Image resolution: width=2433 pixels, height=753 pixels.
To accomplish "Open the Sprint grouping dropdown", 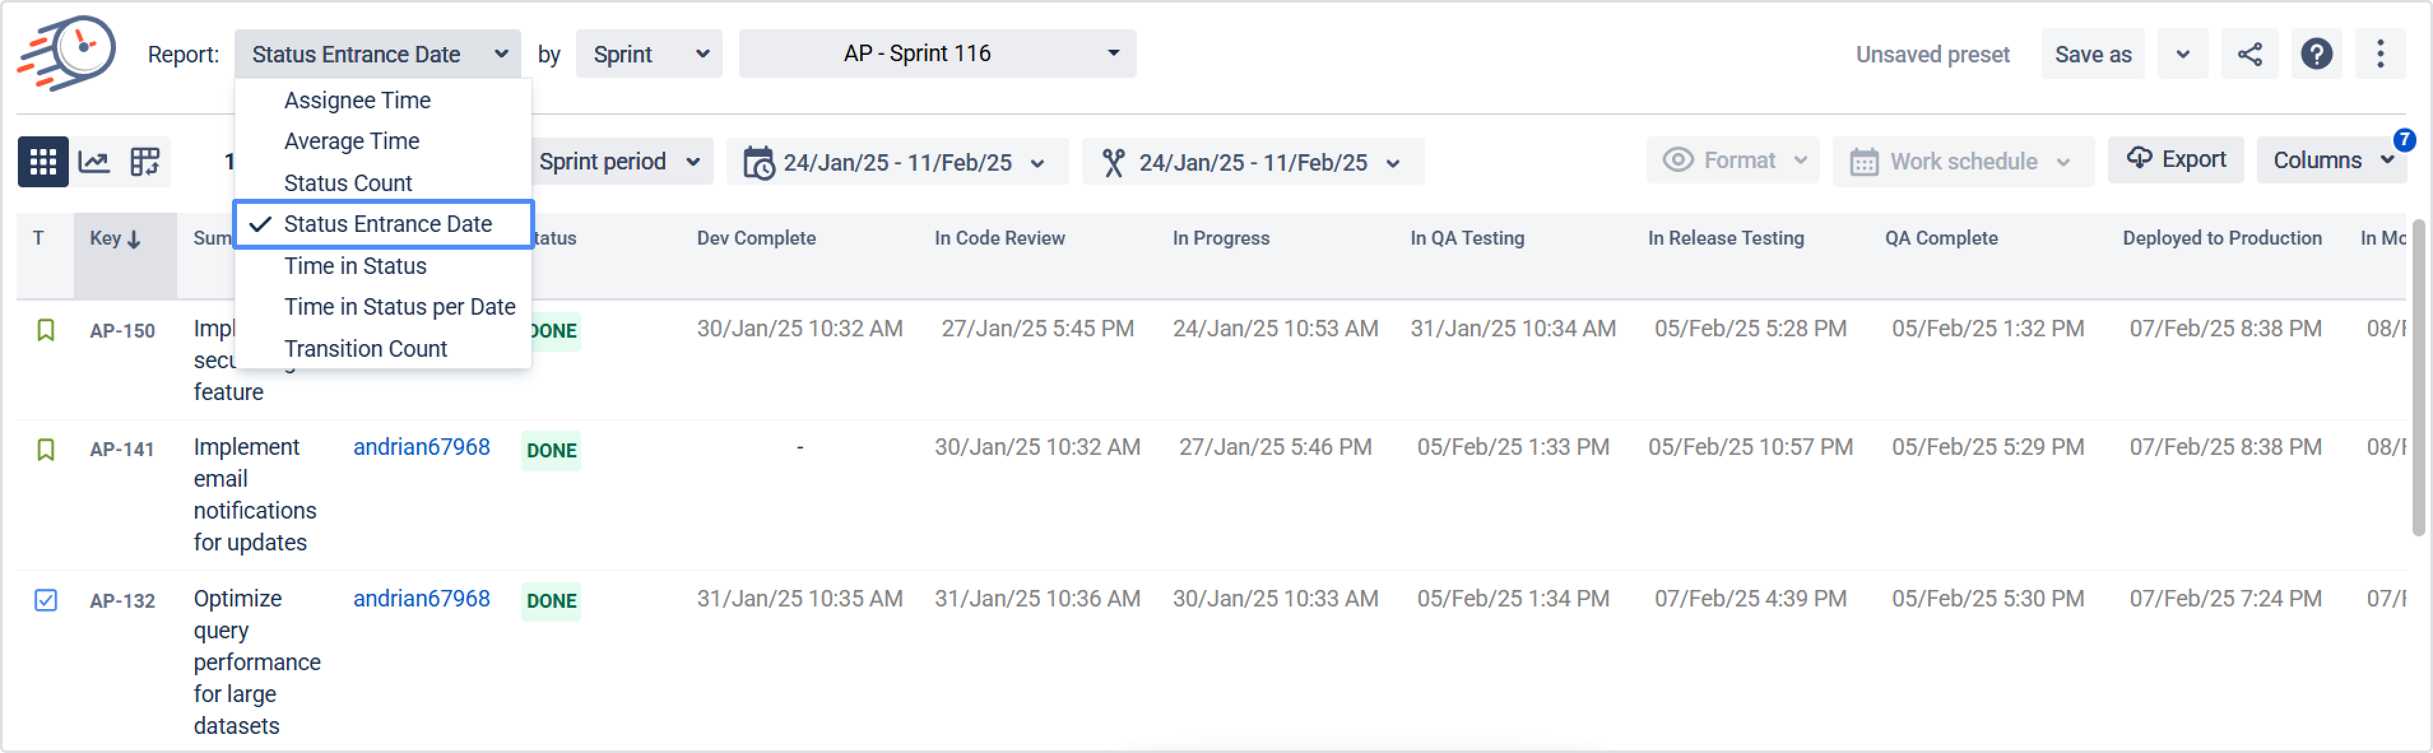I will 649,54.
